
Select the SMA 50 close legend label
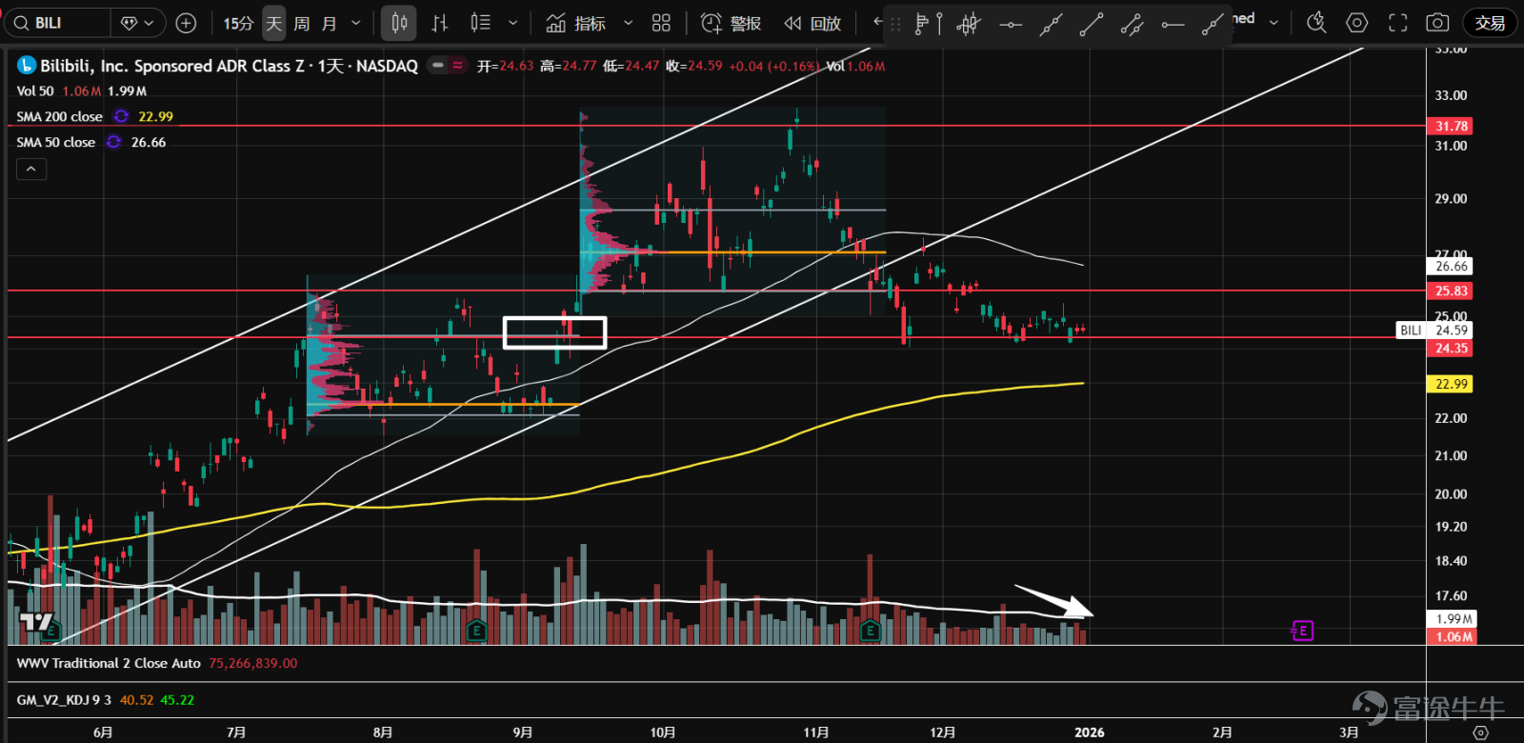(55, 142)
